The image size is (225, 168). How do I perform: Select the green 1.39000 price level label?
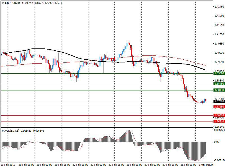[x=219, y=73]
